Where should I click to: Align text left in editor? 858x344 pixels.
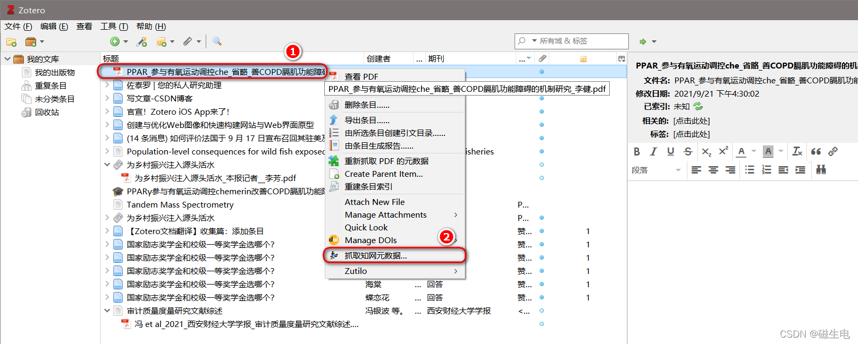(x=696, y=170)
